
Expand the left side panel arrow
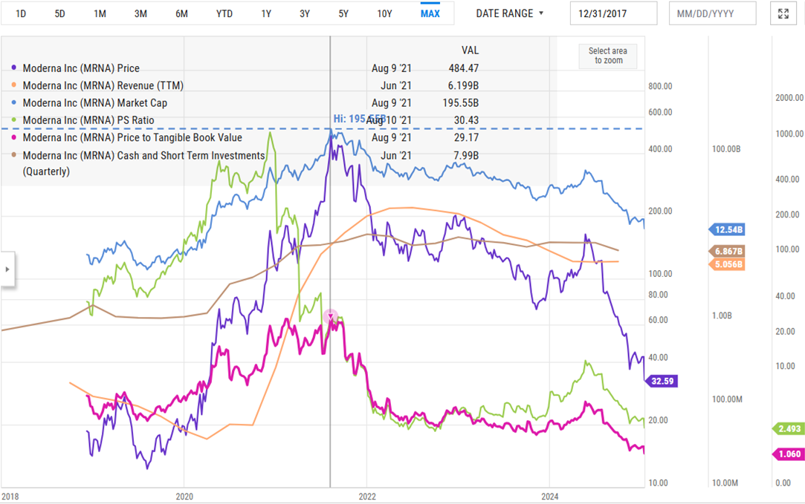click(7, 269)
